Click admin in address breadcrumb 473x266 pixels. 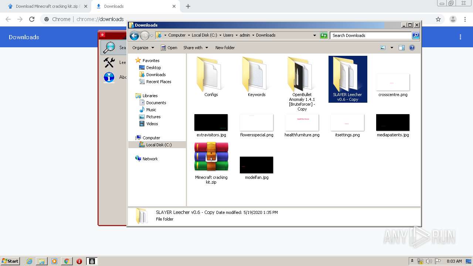245,35
